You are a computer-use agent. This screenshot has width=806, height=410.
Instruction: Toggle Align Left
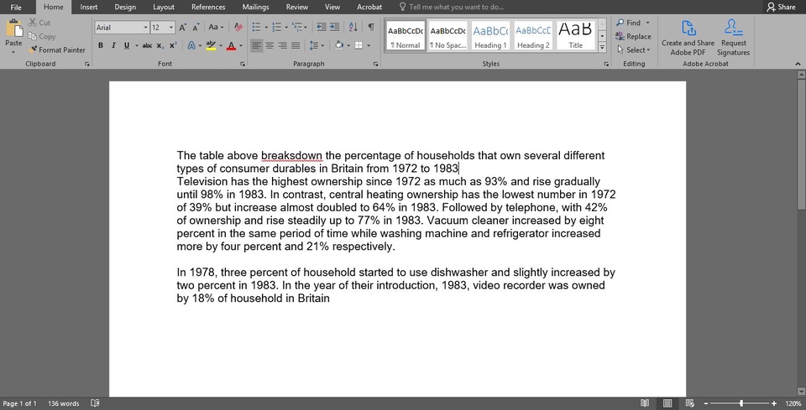(x=256, y=45)
